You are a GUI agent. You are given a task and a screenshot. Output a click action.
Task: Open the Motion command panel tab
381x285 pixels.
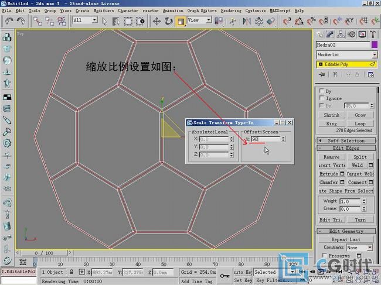coord(352,35)
